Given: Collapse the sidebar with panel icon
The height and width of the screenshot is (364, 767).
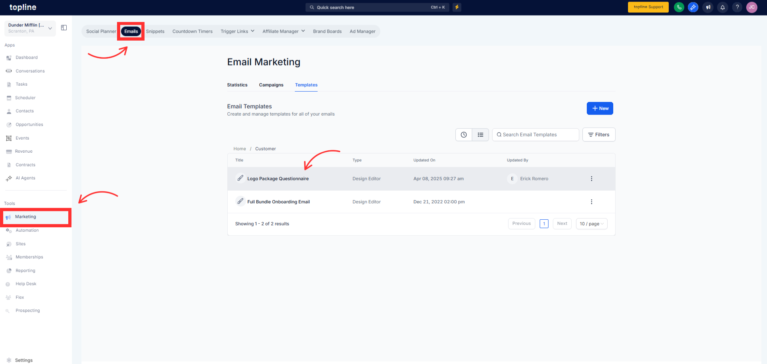Looking at the screenshot, I should point(64,28).
